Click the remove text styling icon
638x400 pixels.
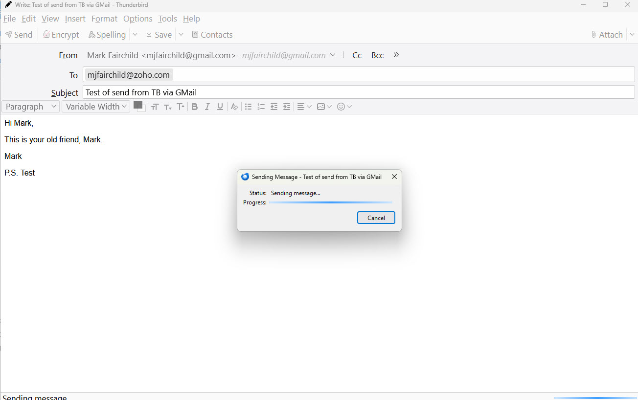click(x=234, y=107)
